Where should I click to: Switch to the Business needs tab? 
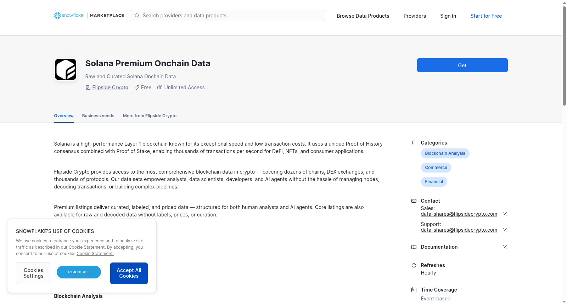click(x=98, y=116)
